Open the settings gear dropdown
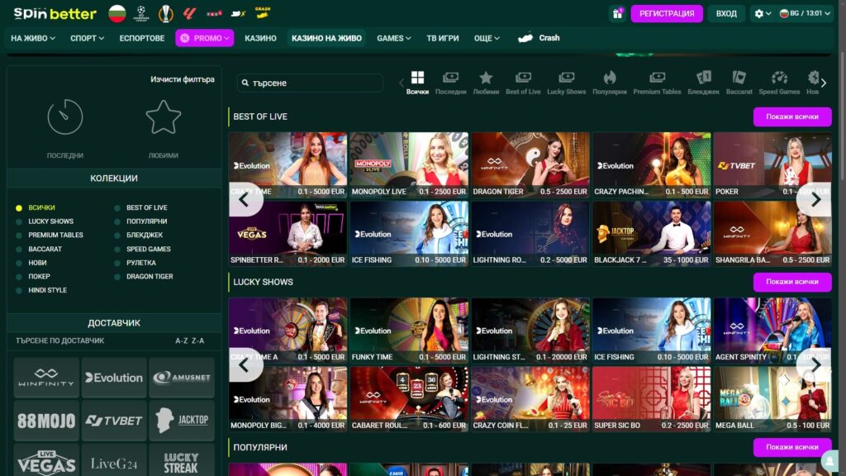846x476 pixels. (x=763, y=14)
